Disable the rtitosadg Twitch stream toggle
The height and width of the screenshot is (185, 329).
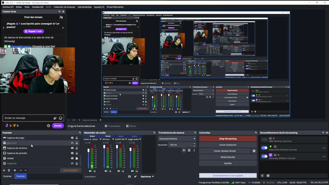coord(264,156)
